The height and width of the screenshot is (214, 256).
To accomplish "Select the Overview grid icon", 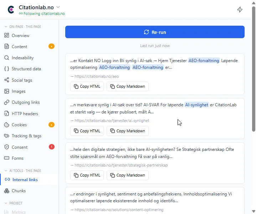I will tap(6, 35).
